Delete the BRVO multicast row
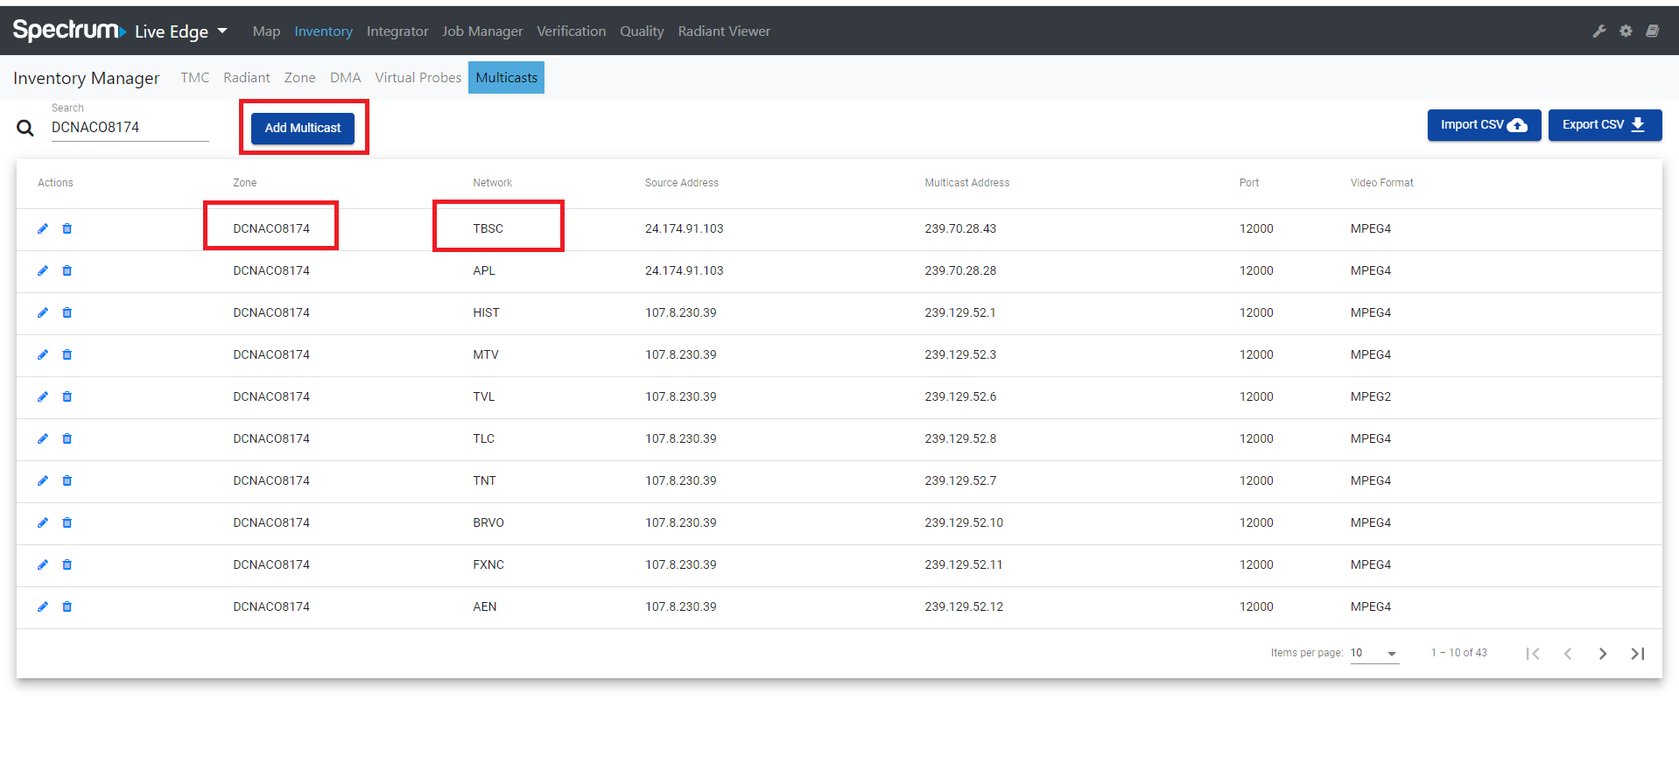 click(67, 522)
